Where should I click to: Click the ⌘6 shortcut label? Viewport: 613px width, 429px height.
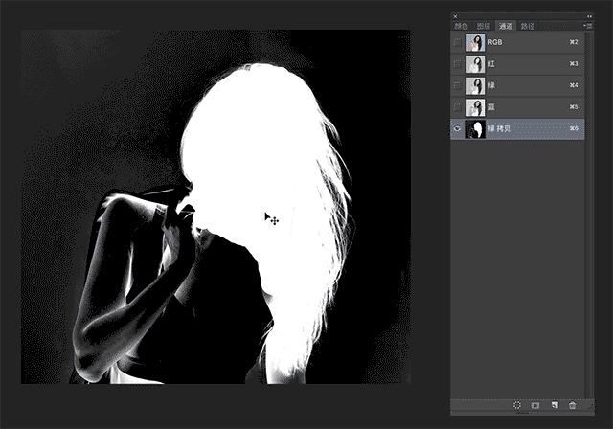[x=574, y=128]
